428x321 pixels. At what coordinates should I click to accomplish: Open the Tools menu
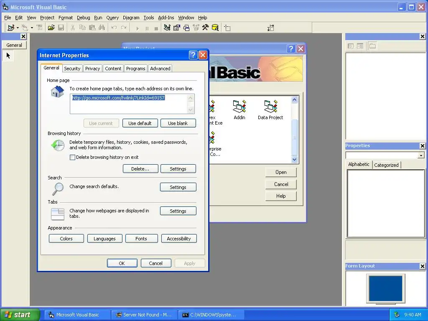(x=149, y=18)
